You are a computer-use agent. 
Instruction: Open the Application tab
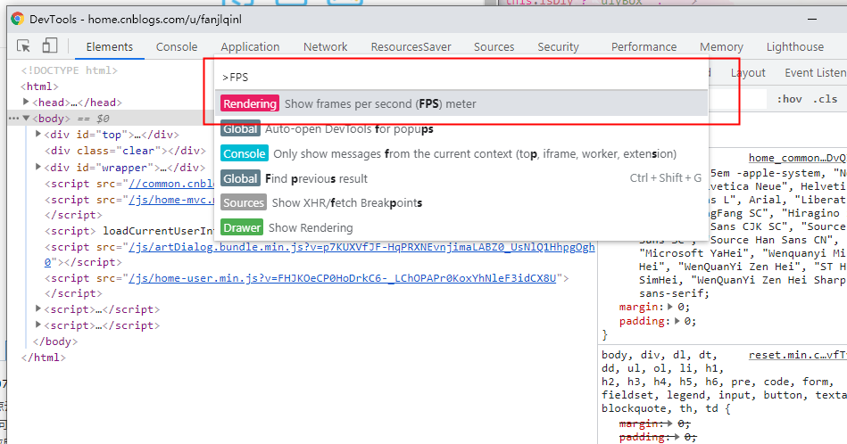[x=250, y=47]
